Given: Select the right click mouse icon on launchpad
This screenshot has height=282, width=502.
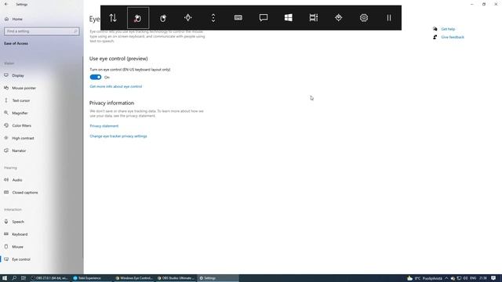Looking at the screenshot, I should coord(163,18).
